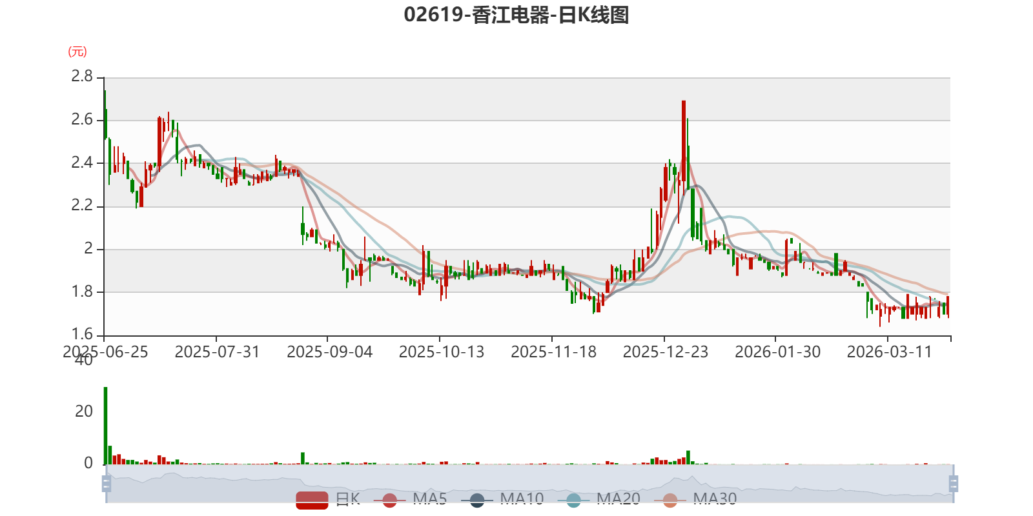
Task: Click the 1.8 price axis label
Action: coord(82,292)
